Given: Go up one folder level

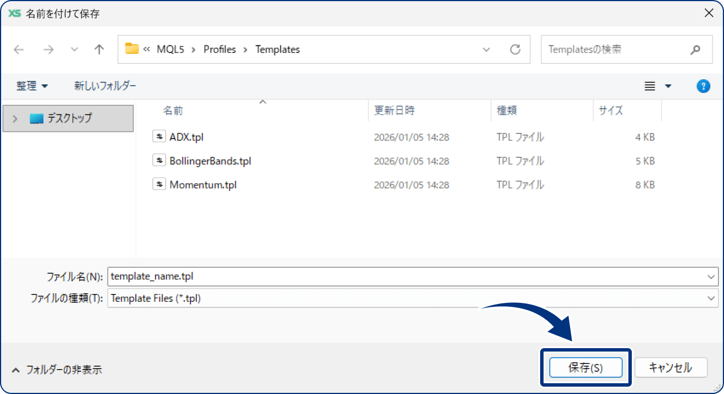Looking at the screenshot, I should click(x=99, y=50).
